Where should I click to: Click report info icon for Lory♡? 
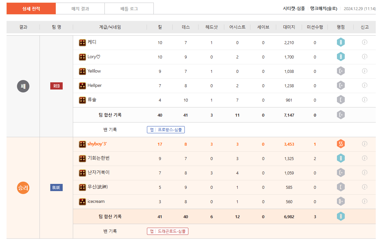365,57
